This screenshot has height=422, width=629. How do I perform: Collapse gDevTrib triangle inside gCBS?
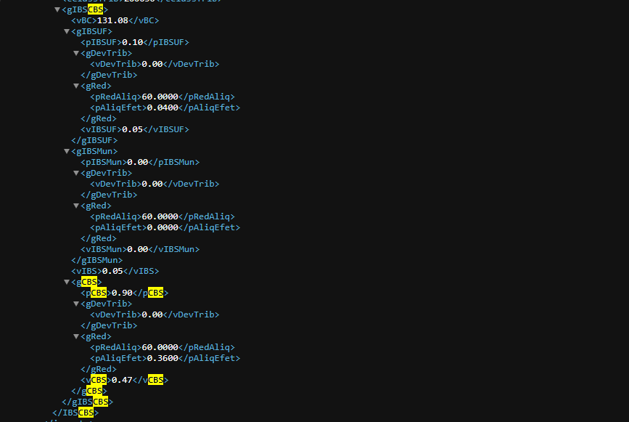point(76,304)
